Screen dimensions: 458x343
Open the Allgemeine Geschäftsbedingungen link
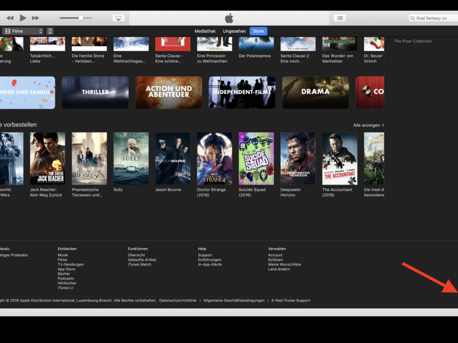(234, 300)
